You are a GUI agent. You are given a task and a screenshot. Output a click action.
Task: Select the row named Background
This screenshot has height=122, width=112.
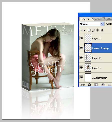point(95,77)
